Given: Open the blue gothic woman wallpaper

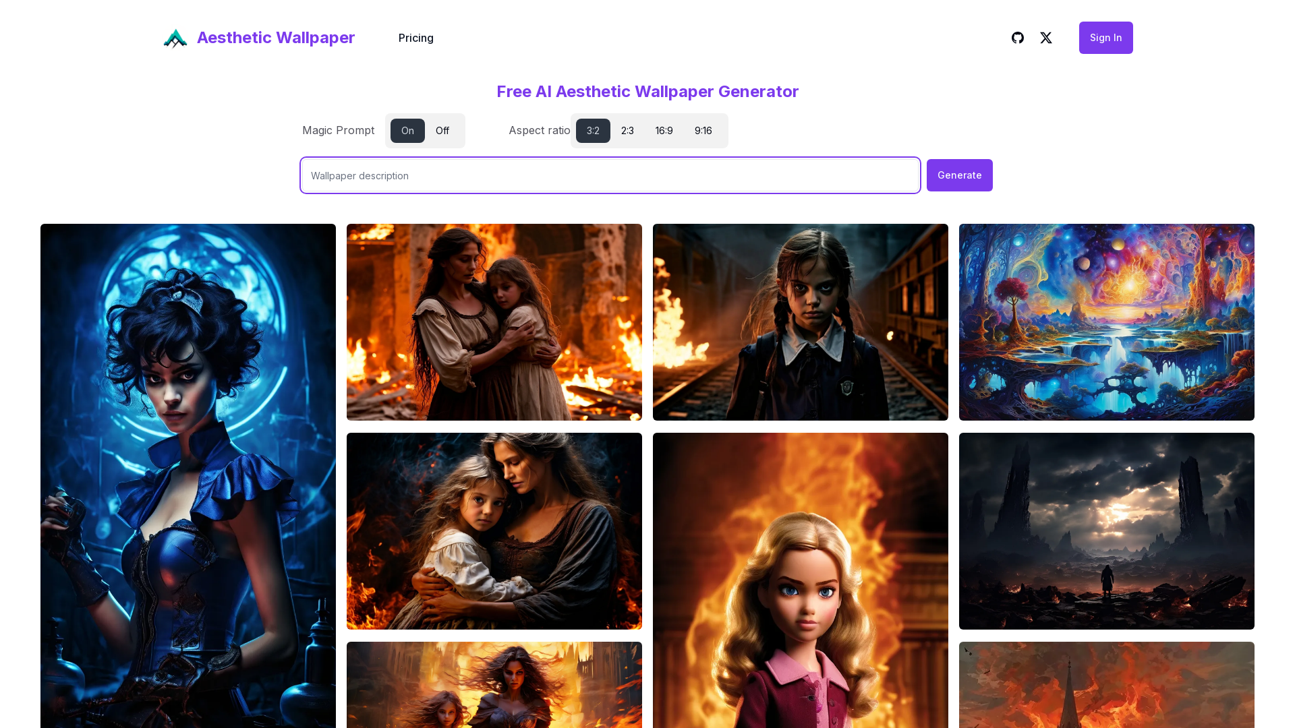Looking at the screenshot, I should tap(188, 476).
